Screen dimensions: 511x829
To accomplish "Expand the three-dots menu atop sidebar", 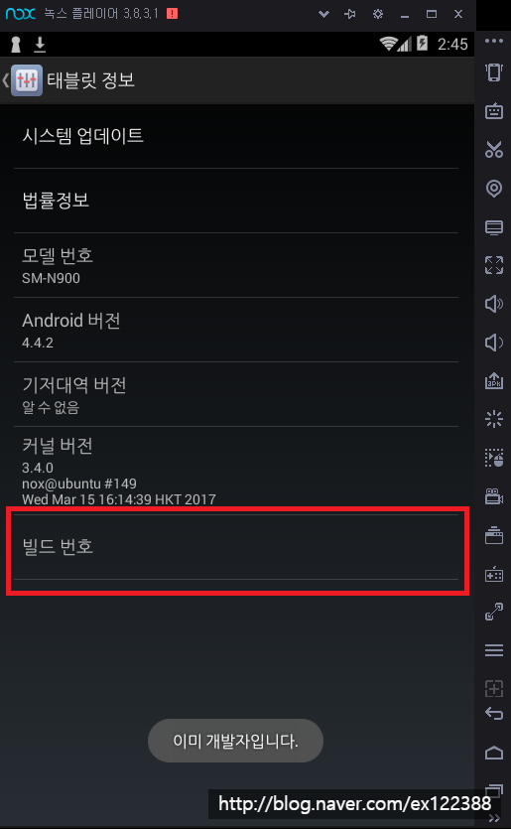I will coord(494,41).
